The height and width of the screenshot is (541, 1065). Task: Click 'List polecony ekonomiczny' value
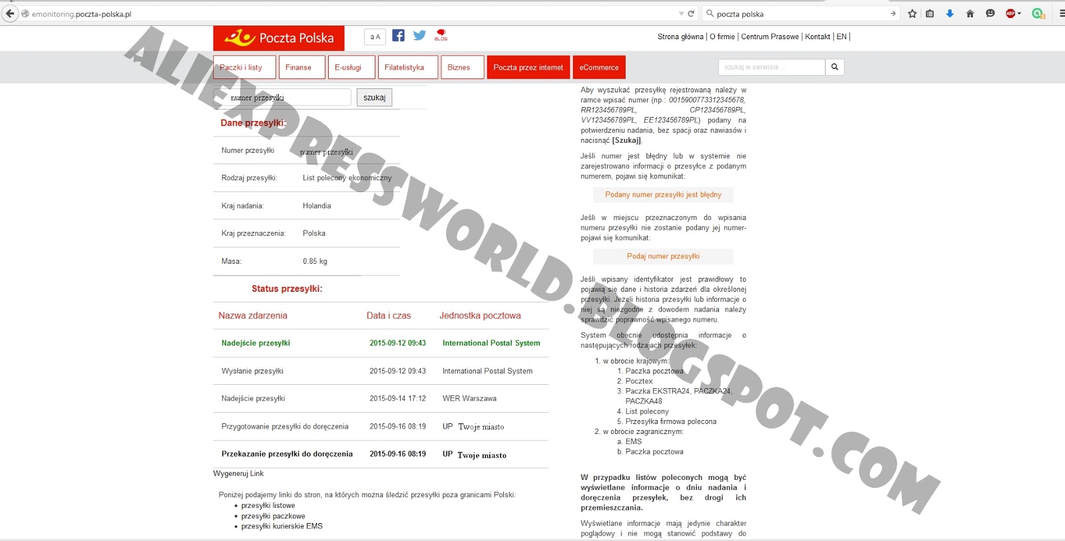click(x=347, y=177)
